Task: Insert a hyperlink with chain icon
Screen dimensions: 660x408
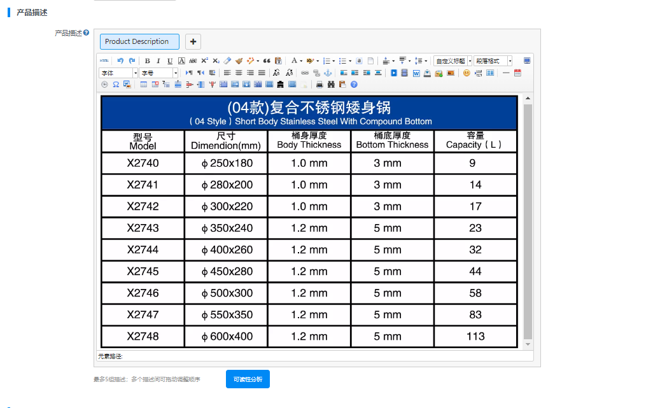Action: coord(305,73)
